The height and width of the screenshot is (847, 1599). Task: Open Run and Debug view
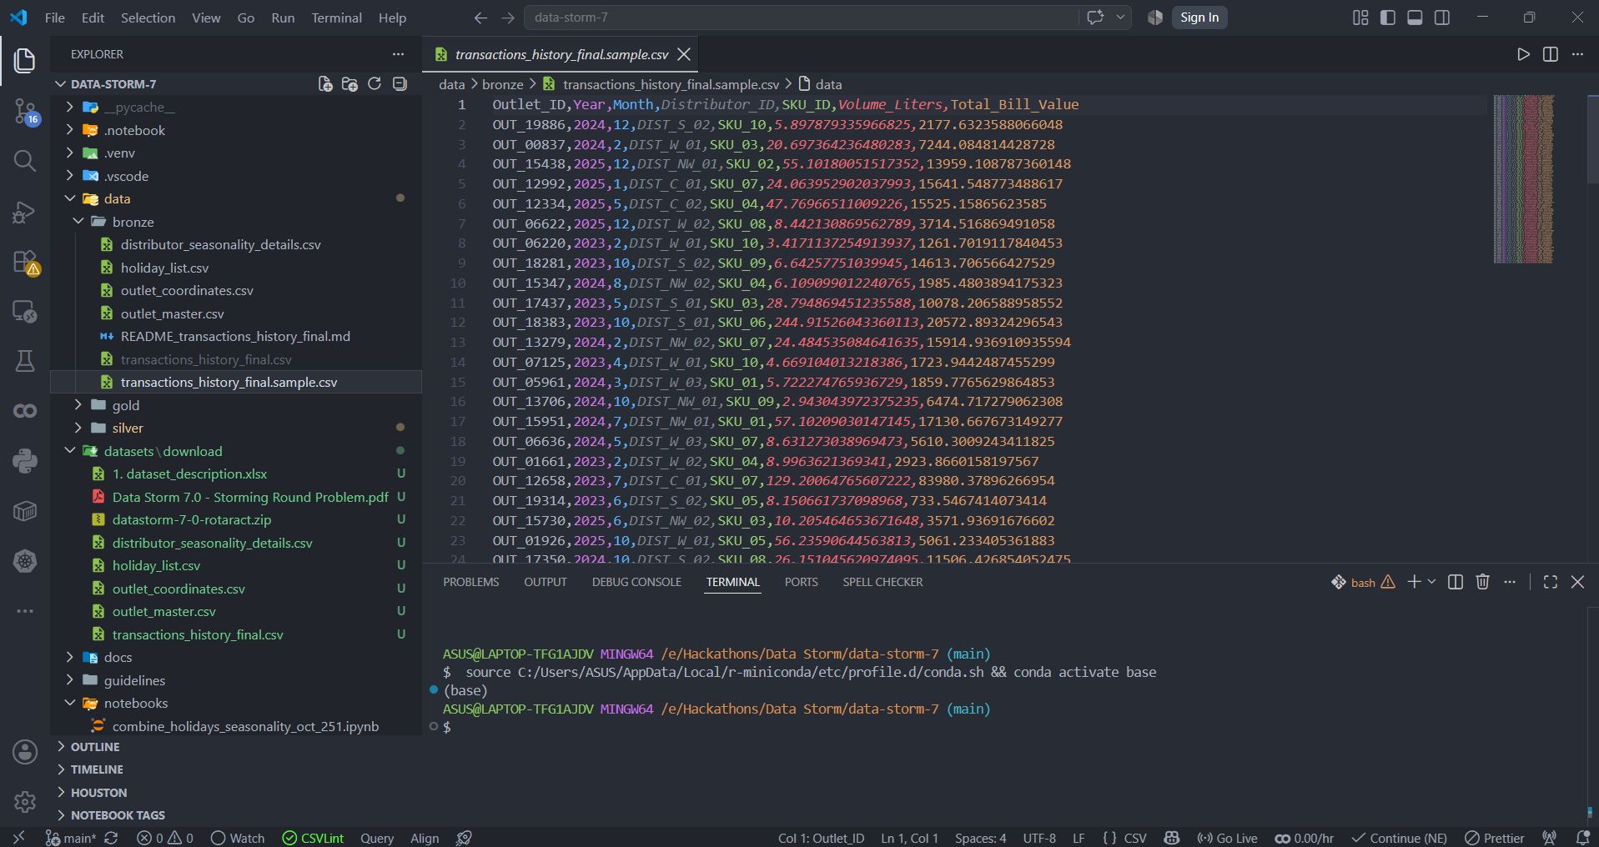pyautogui.click(x=25, y=213)
